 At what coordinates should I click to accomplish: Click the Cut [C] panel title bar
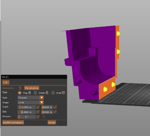click(34, 77)
